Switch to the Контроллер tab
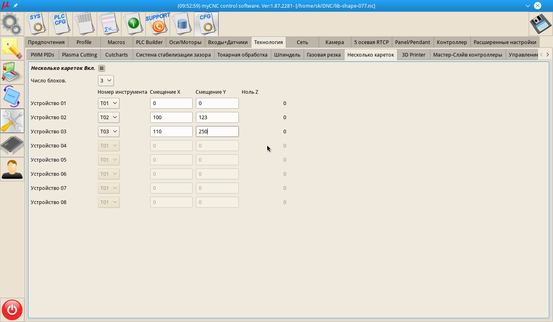This screenshot has height=322, width=553. (x=452, y=42)
